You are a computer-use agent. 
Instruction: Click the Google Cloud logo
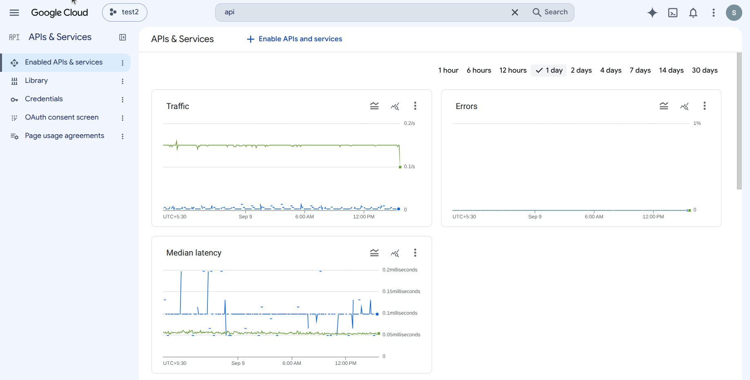point(60,13)
